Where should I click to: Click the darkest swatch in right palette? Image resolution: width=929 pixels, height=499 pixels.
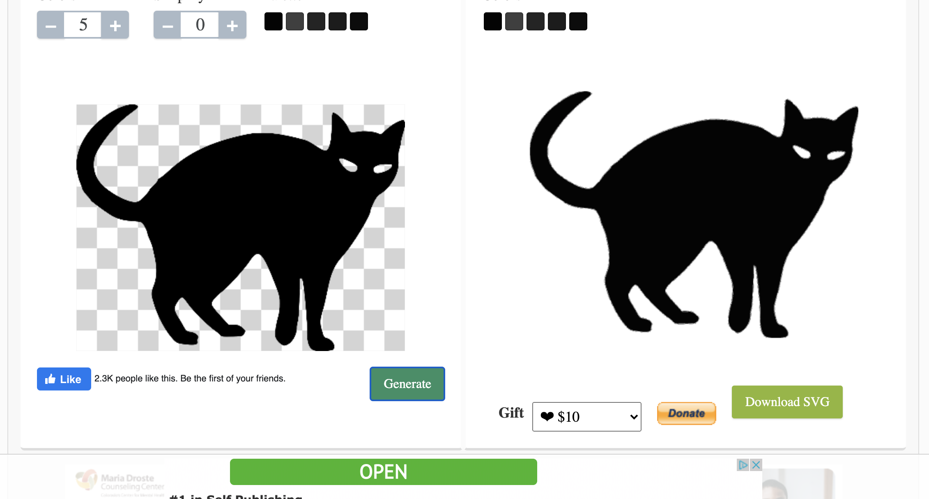coord(492,21)
